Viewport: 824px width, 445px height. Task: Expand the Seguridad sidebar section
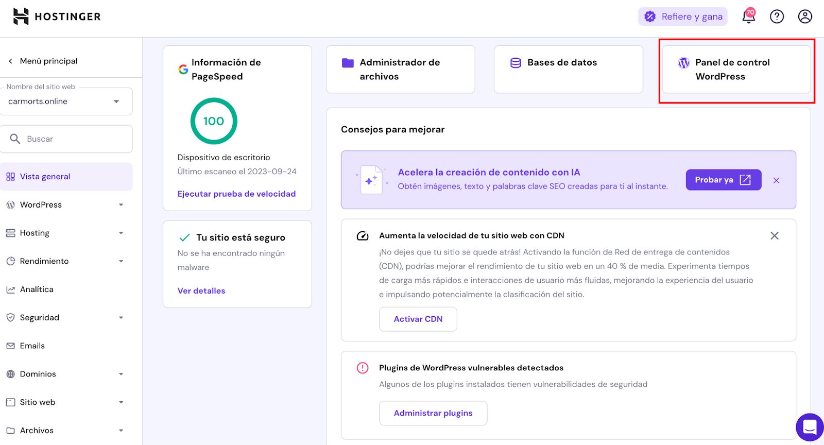tap(121, 318)
